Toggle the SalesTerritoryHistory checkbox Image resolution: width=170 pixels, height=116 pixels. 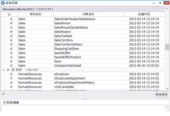(11, 44)
